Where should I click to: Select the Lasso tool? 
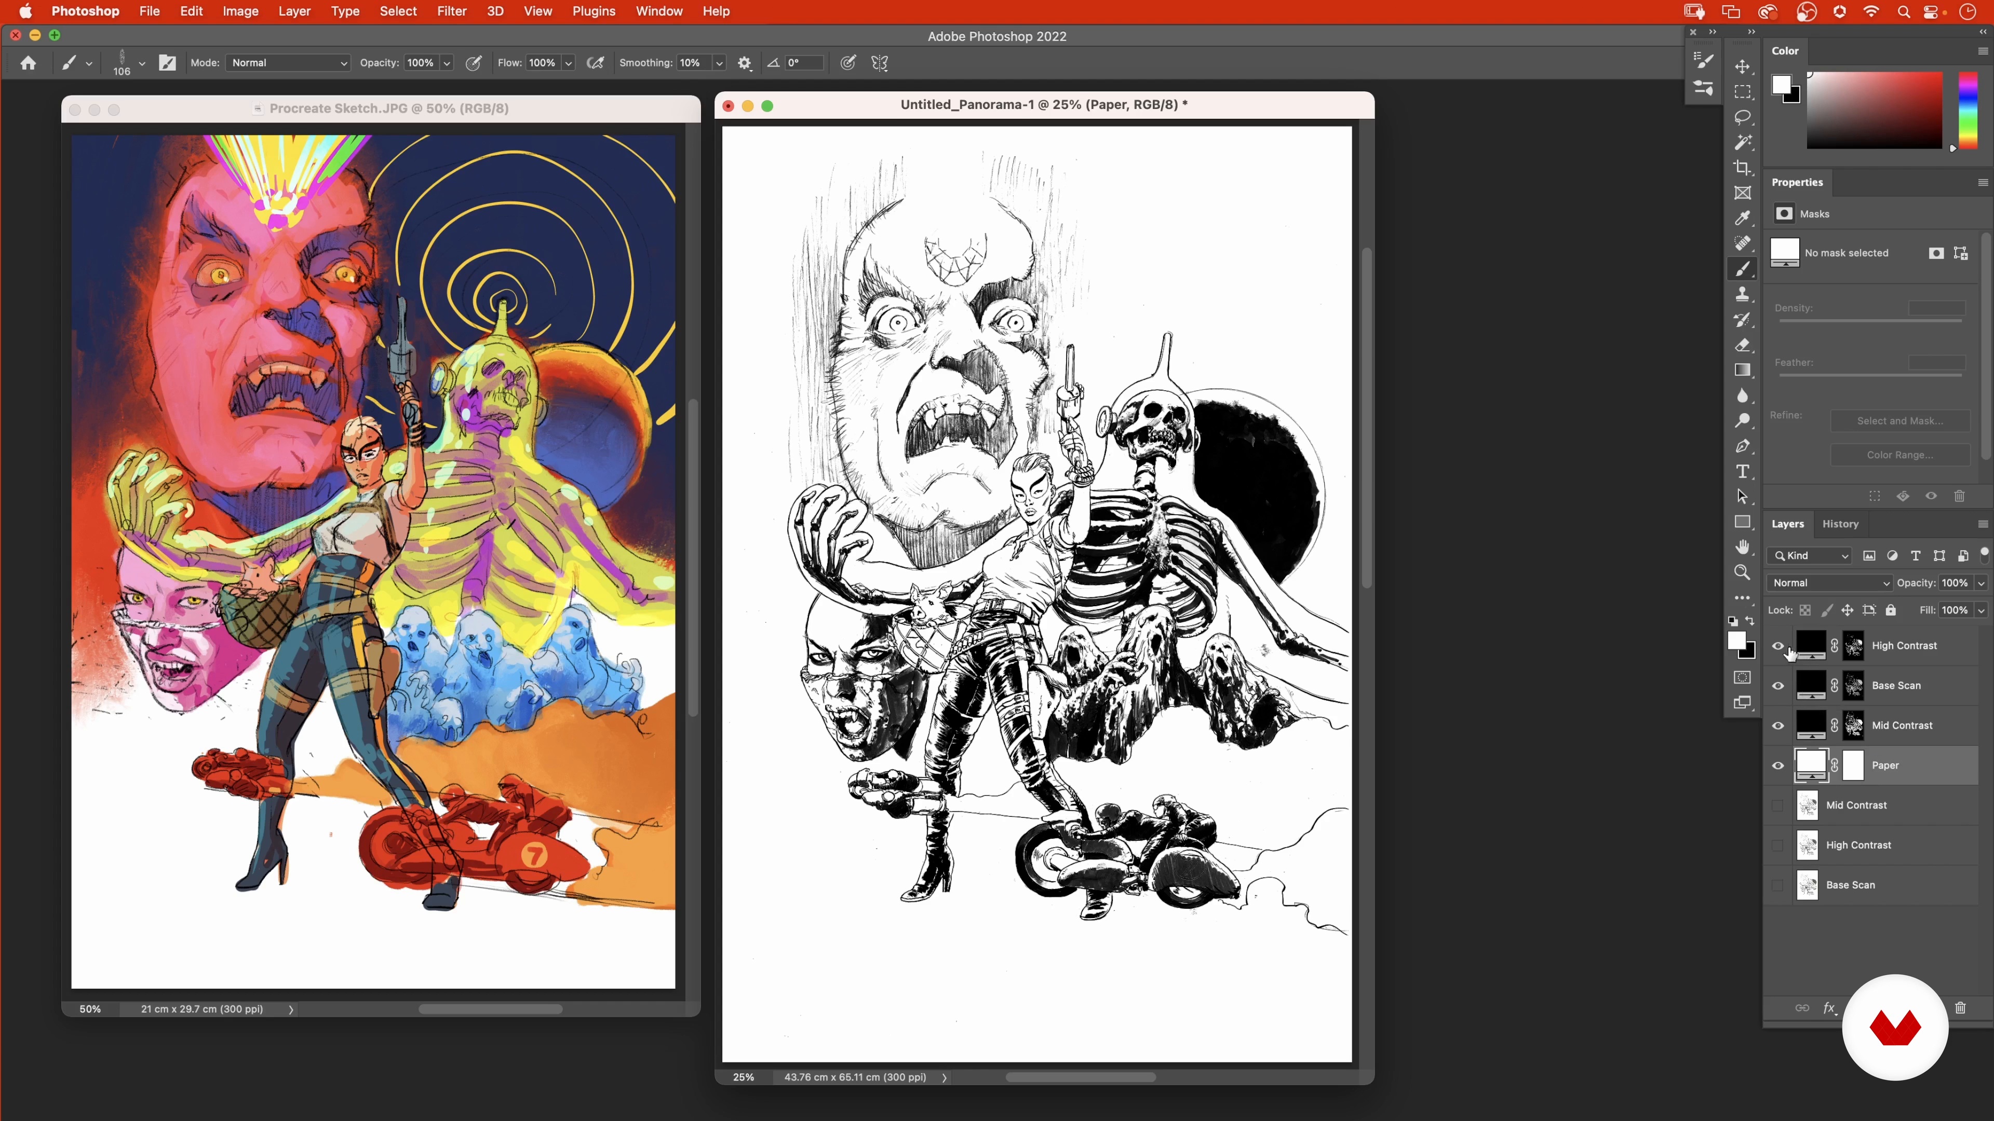pyautogui.click(x=1743, y=118)
